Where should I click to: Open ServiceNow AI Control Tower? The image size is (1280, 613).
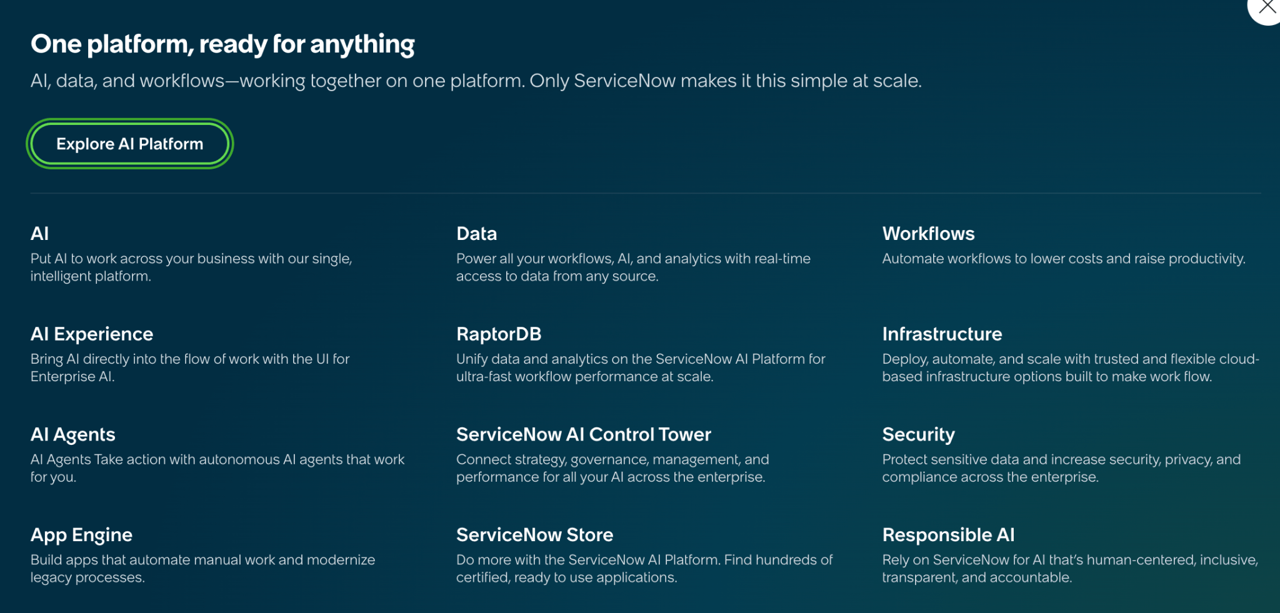583,434
